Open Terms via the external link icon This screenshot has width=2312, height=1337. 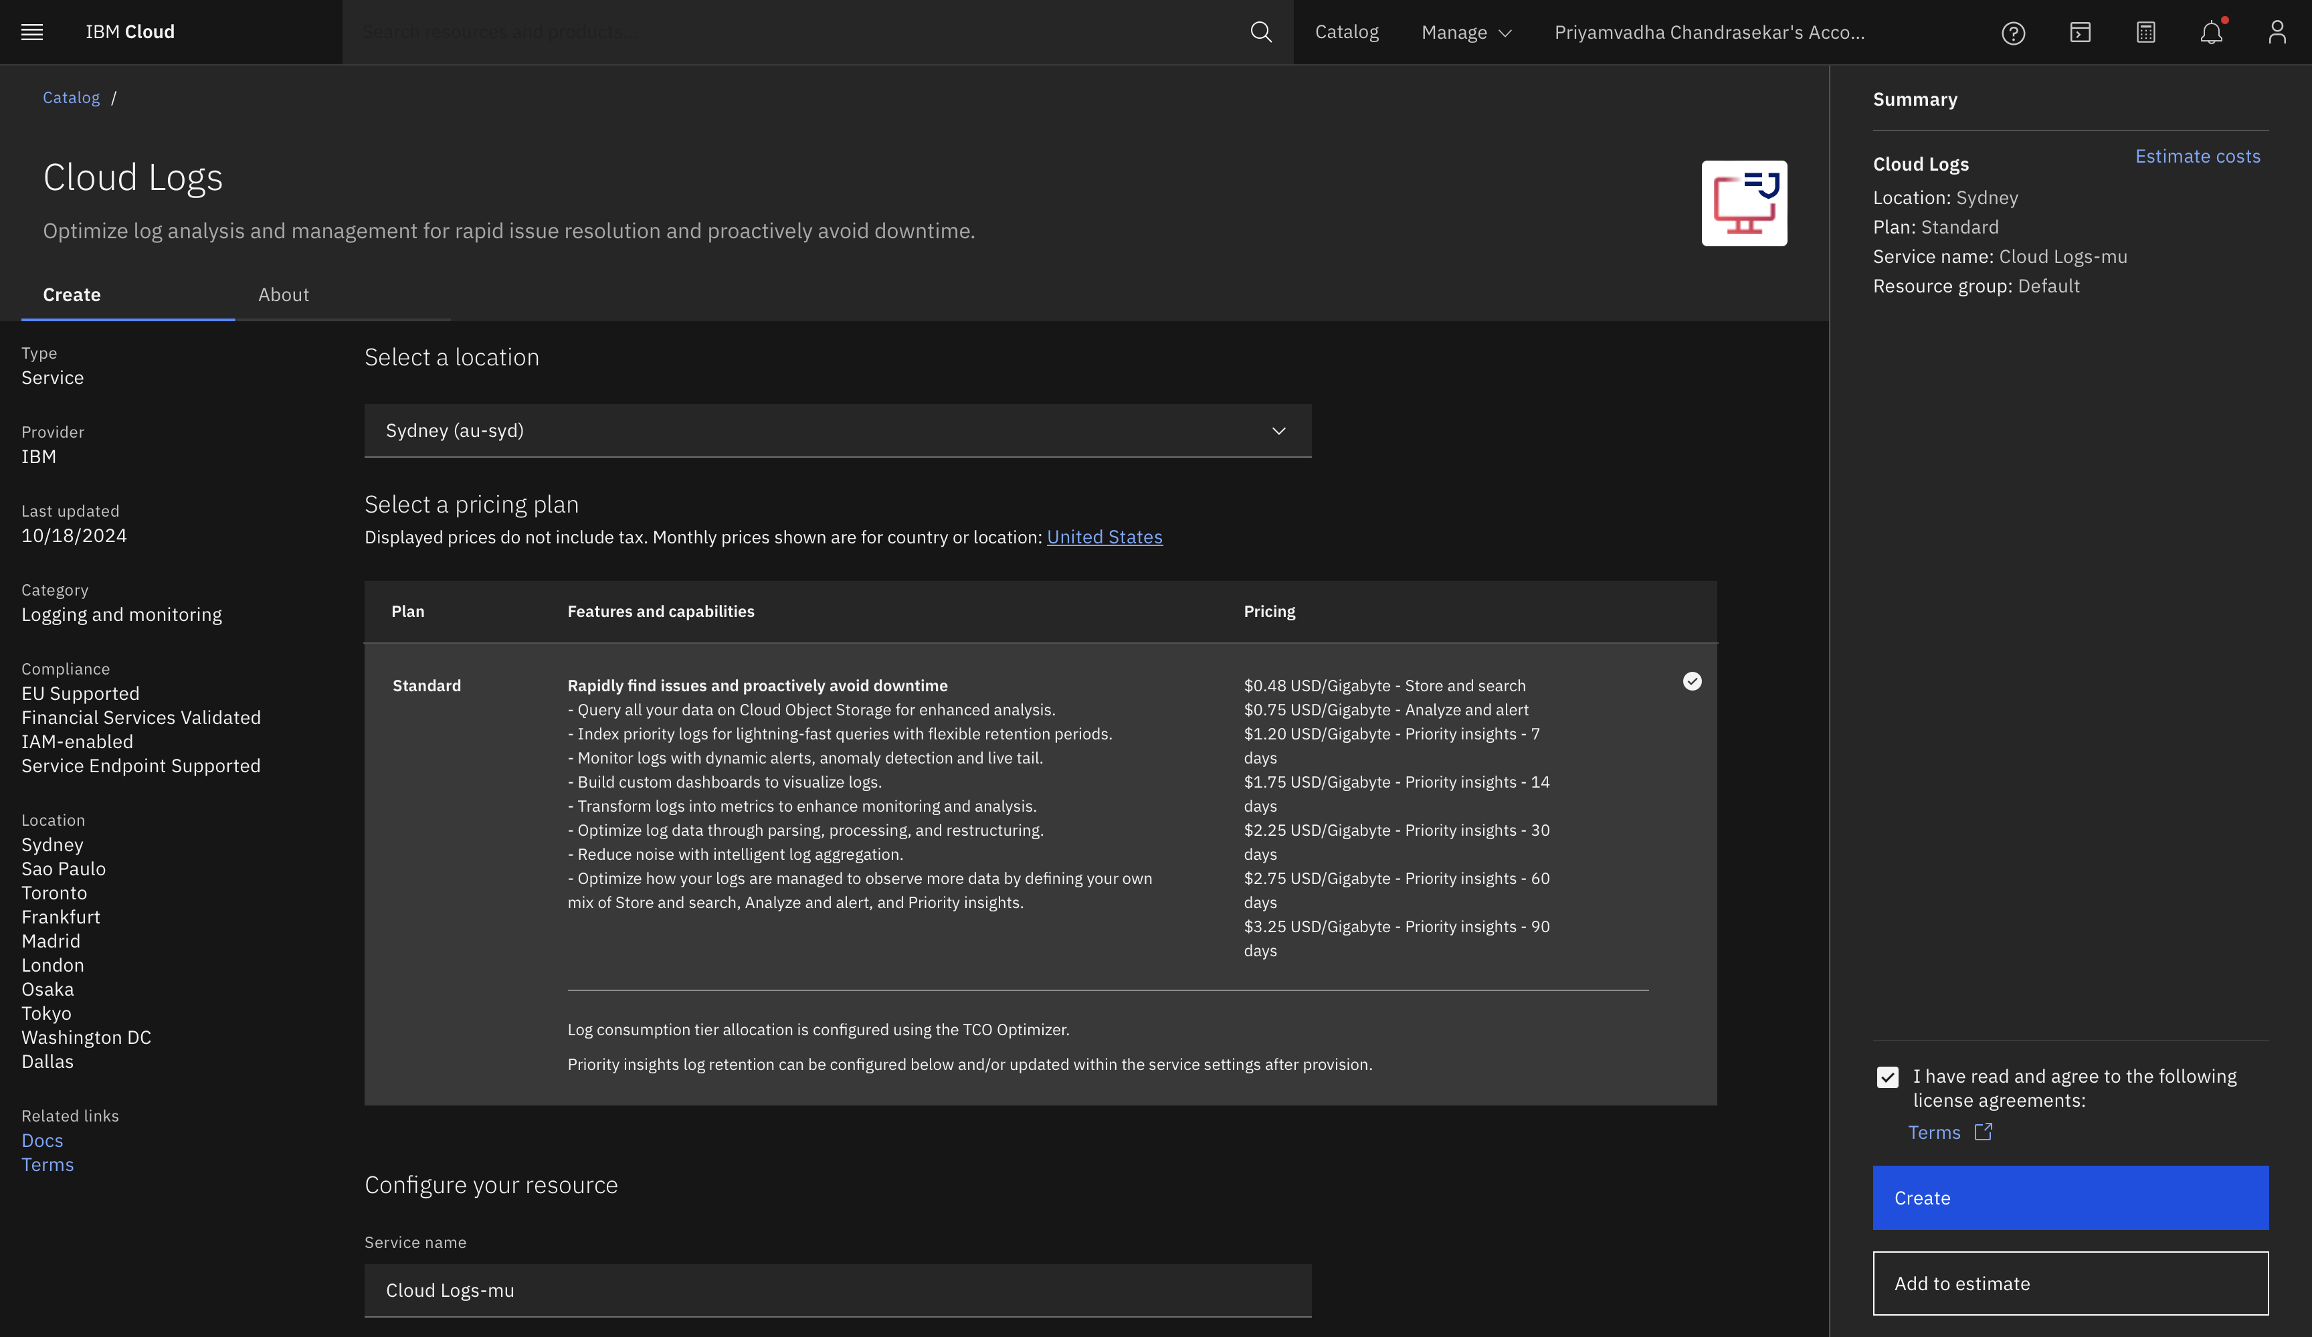(x=1984, y=1132)
